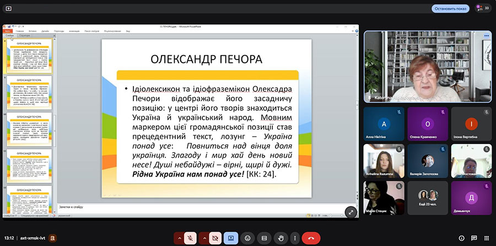
Task: Open participants list showing 33 people
Action: coord(483,8)
